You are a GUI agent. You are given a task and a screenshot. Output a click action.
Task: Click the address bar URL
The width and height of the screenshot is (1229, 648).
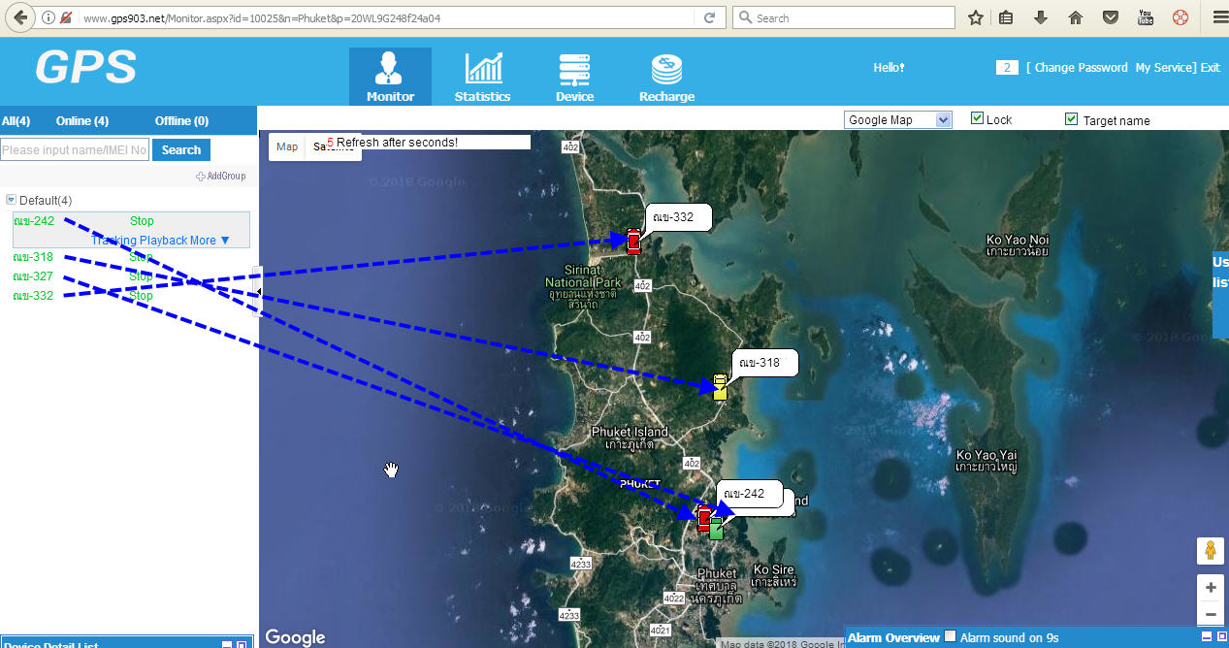(262, 17)
